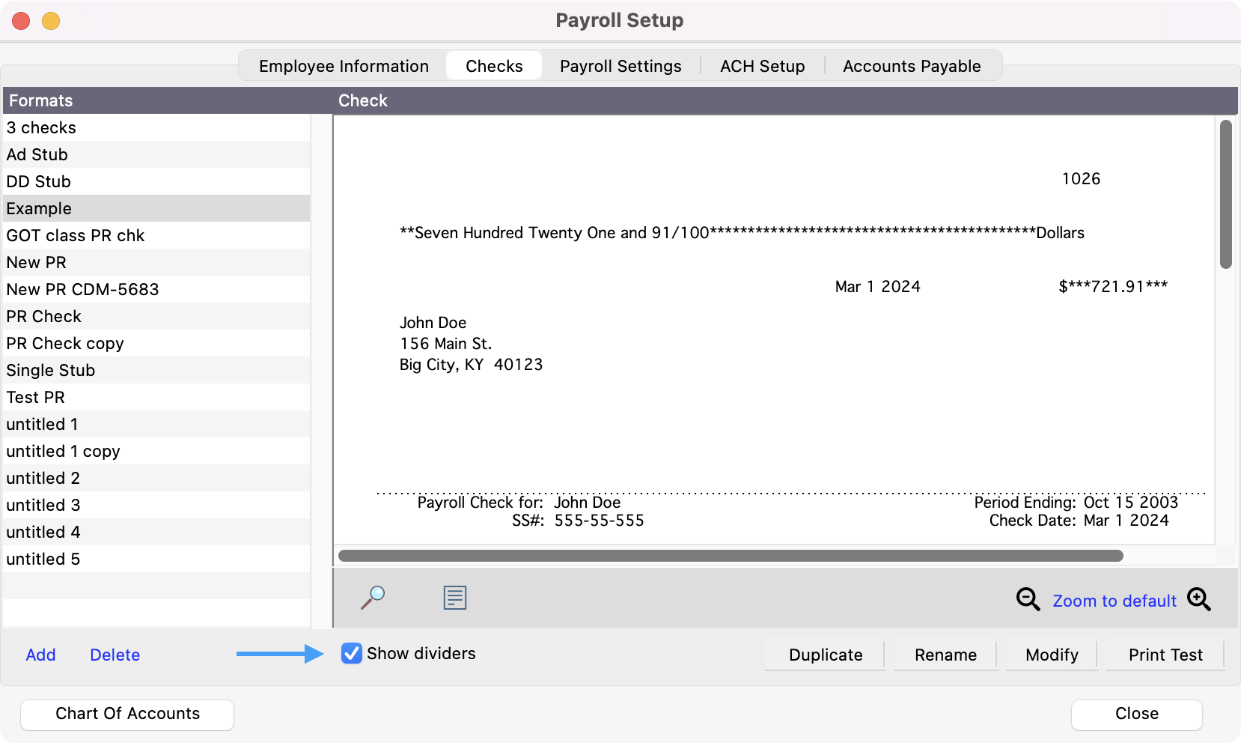Click Add to create a format
1241x743 pixels.
40,655
